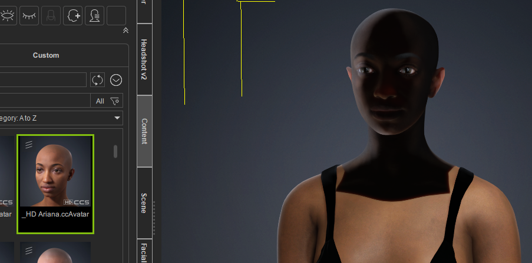Image resolution: width=532 pixels, height=263 pixels.
Task: Expand options with circled down chevron
Action: (x=116, y=80)
